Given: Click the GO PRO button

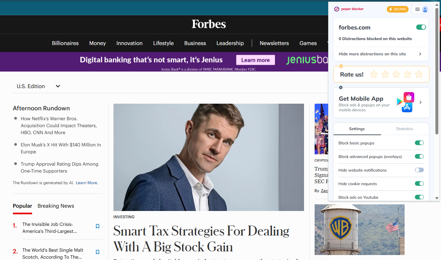Looking at the screenshot, I should coord(397,9).
